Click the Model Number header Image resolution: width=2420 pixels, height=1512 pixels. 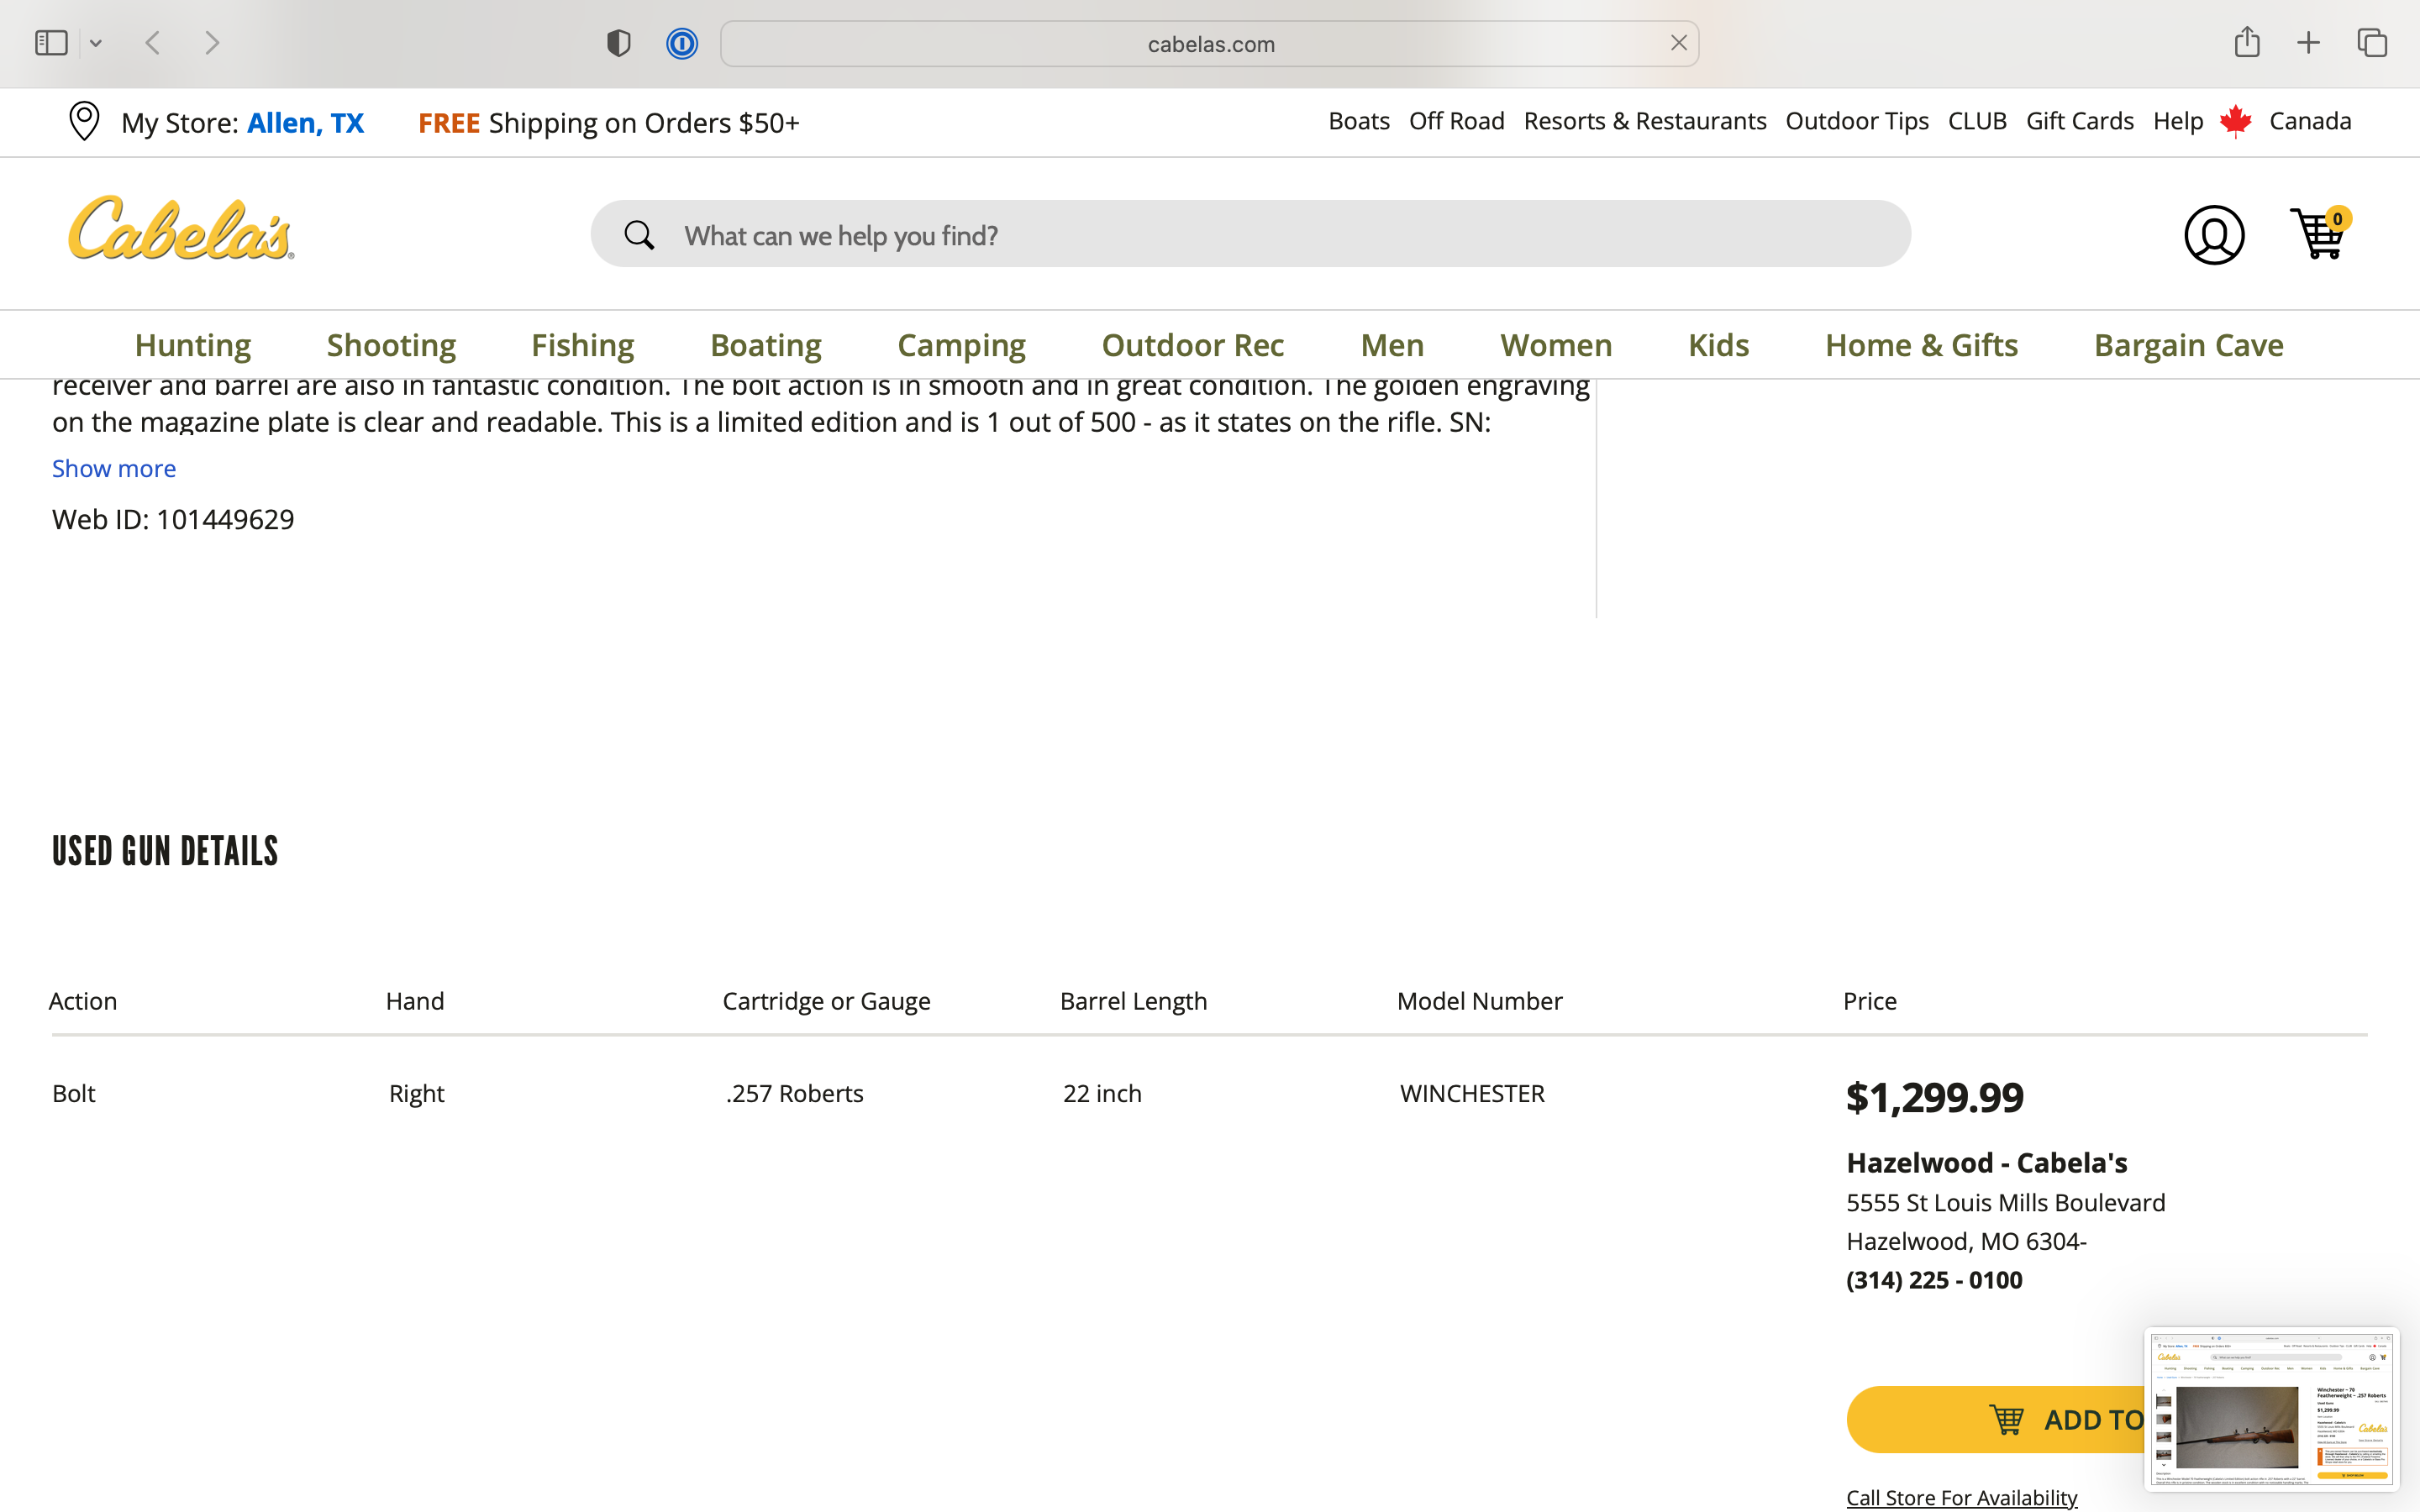point(1479,1001)
